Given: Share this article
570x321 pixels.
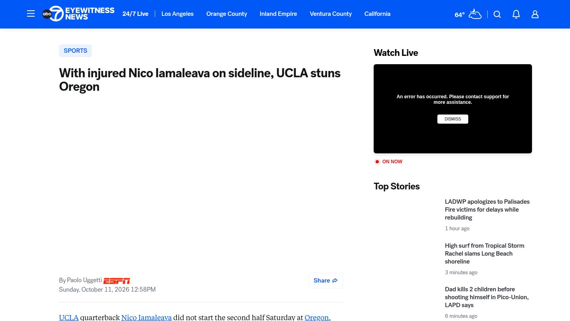Looking at the screenshot, I should (x=326, y=281).
